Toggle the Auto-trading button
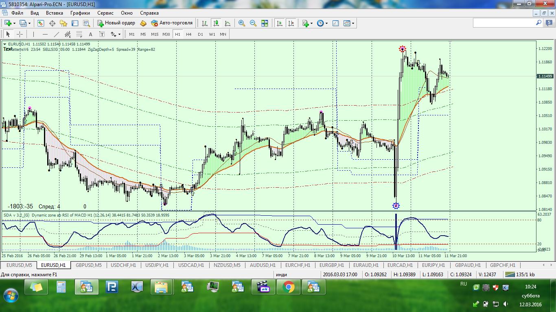This screenshot has height=312, width=556. (171, 23)
